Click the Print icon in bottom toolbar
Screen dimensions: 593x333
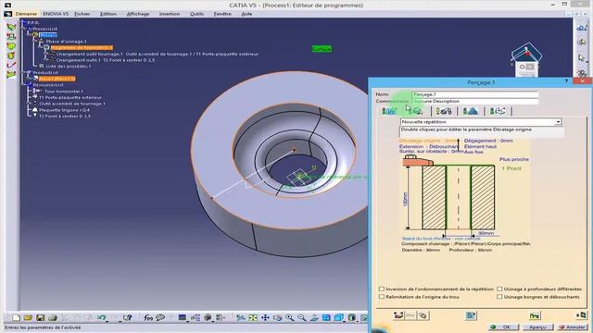[x=53, y=318]
